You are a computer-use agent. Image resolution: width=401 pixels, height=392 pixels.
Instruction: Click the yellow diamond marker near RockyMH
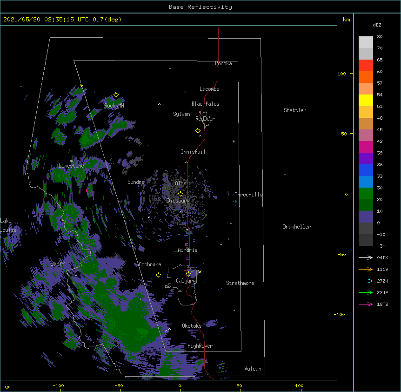116,95
